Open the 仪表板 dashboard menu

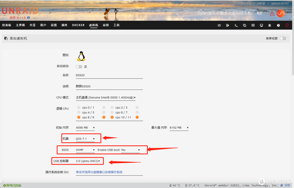(7, 25)
